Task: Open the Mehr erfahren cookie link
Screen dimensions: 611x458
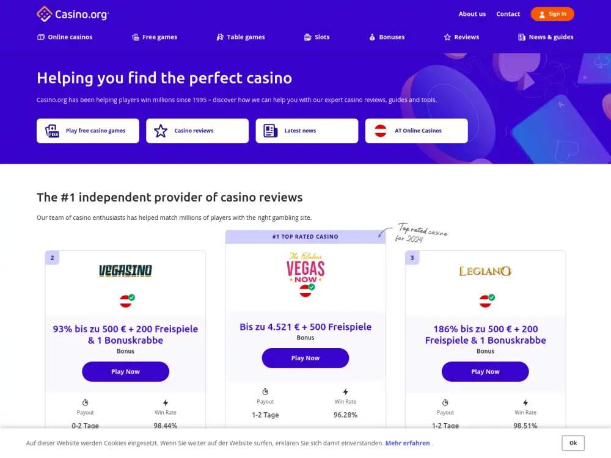Action: click(x=408, y=443)
